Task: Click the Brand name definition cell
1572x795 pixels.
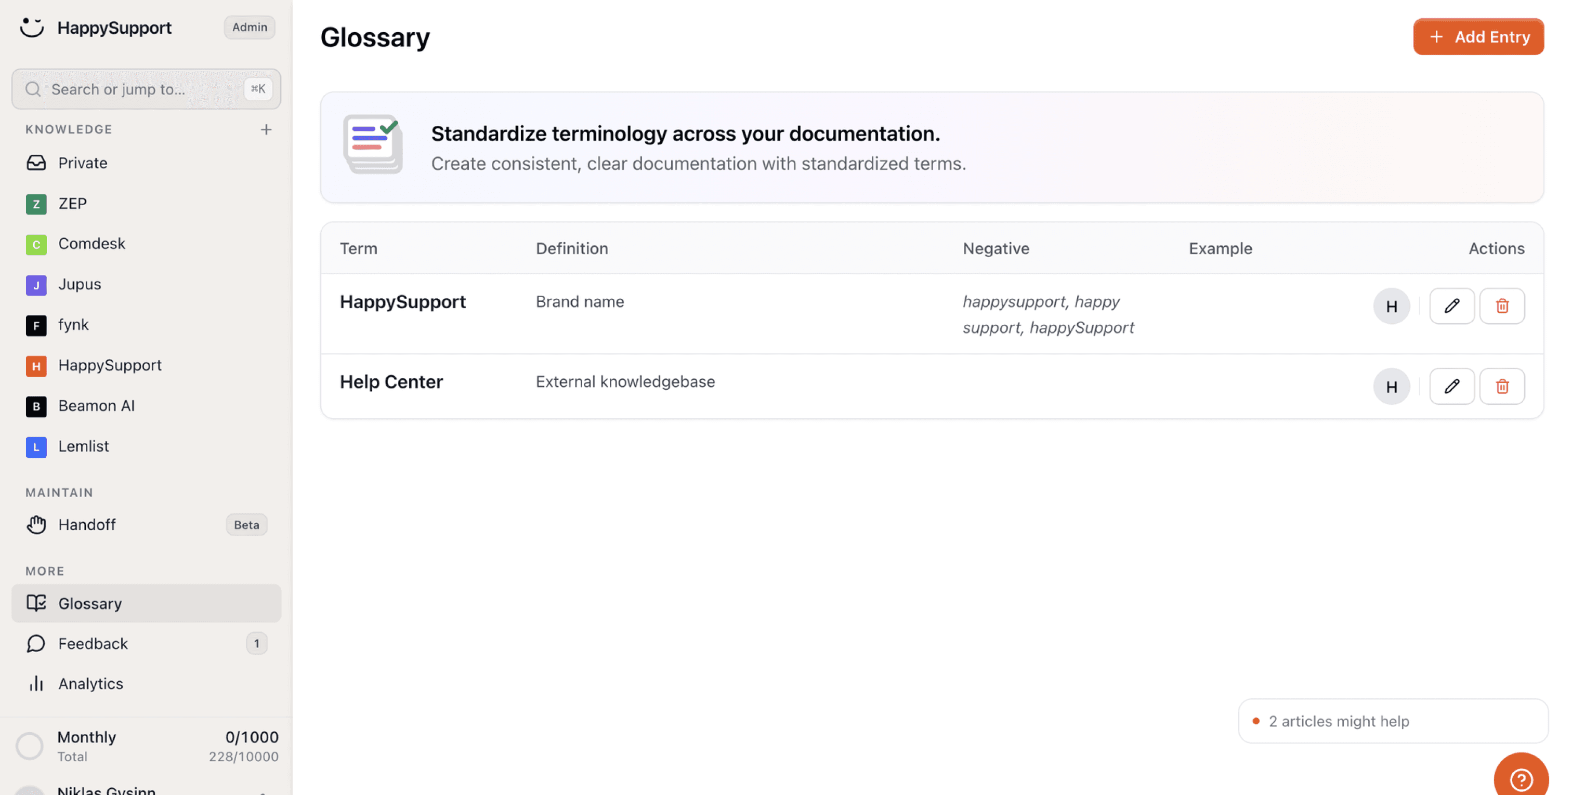Action: [580, 301]
